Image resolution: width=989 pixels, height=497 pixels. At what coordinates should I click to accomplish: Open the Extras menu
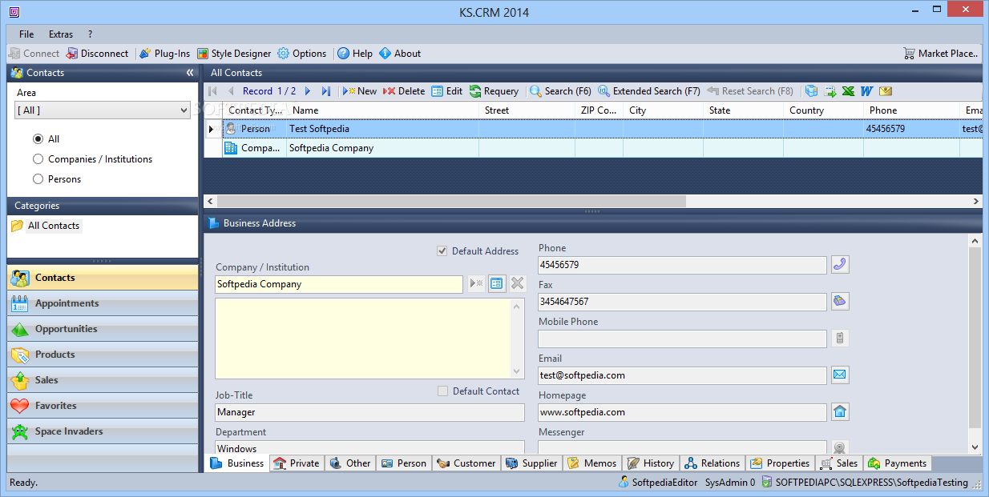click(61, 34)
